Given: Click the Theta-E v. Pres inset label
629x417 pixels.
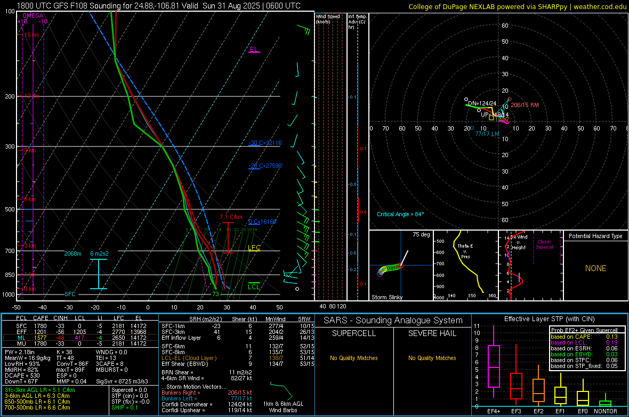Looking at the screenshot, I should (x=465, y=251).
